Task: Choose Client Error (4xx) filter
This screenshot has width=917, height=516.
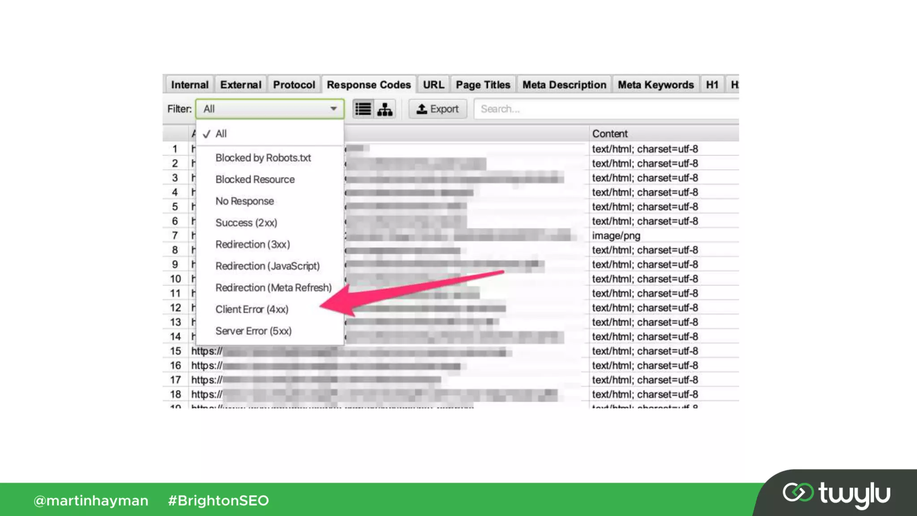Action: (x=252, y=310)
